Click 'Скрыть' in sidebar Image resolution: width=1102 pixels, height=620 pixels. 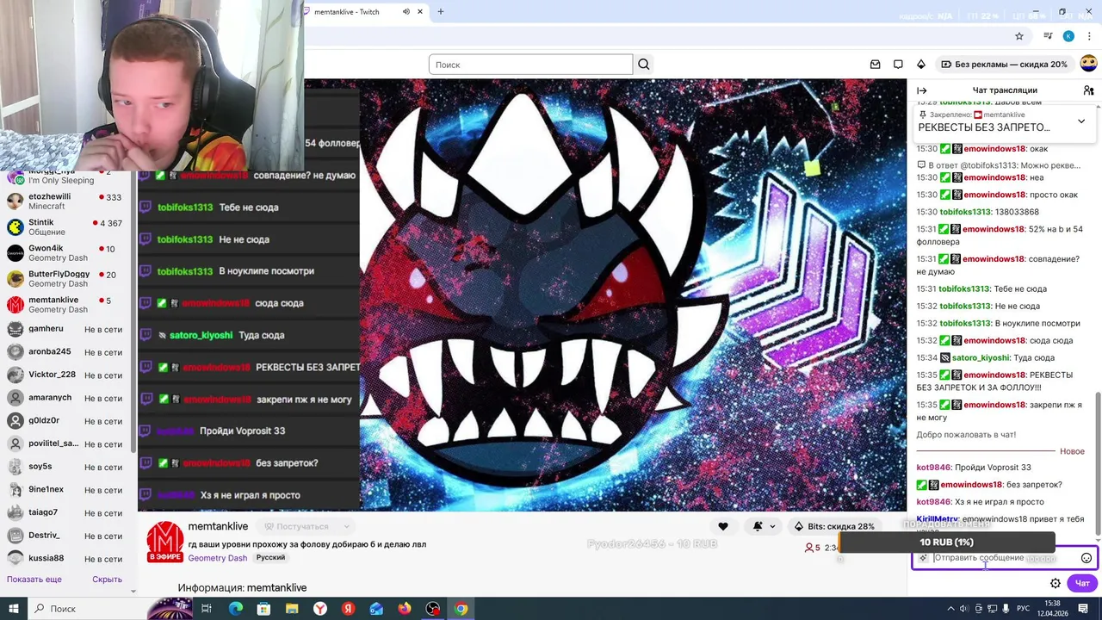[107, 580]
